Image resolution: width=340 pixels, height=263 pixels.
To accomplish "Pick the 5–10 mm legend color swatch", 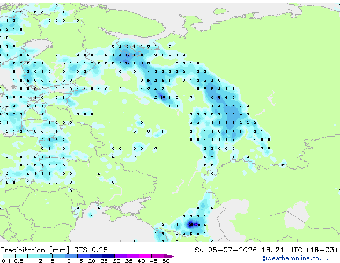I will pos(58,256).
